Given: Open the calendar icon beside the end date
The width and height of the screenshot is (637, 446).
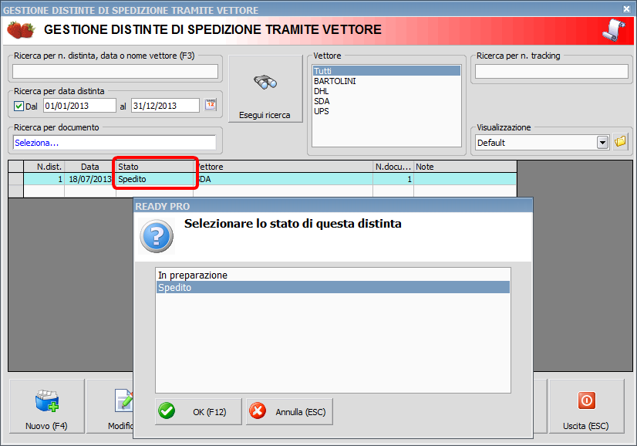Looking at the screenshot, I should [x=209, y=104].
